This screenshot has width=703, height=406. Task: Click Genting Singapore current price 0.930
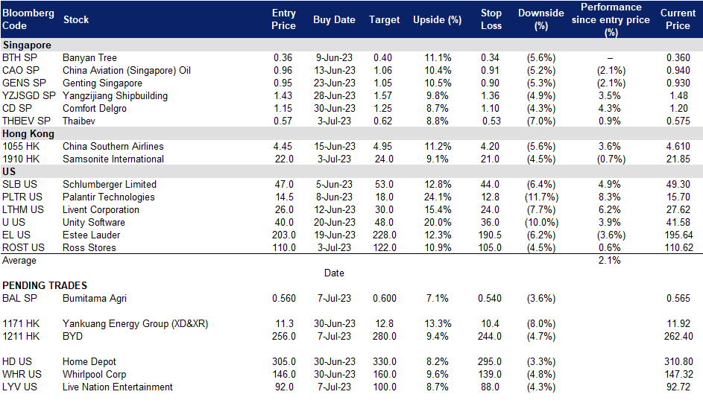point(678,83)
